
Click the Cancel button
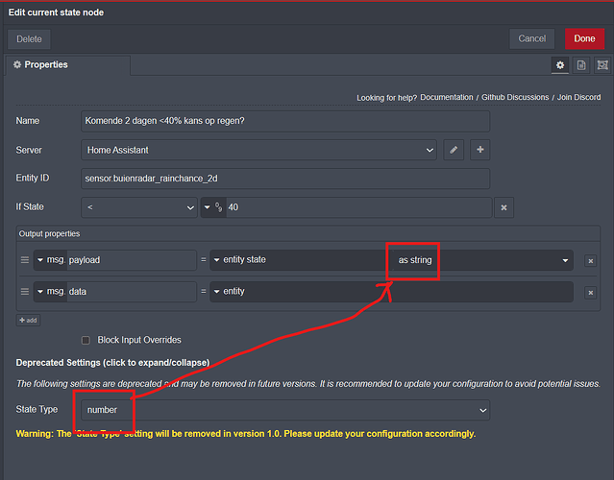[x=531, y=38]
